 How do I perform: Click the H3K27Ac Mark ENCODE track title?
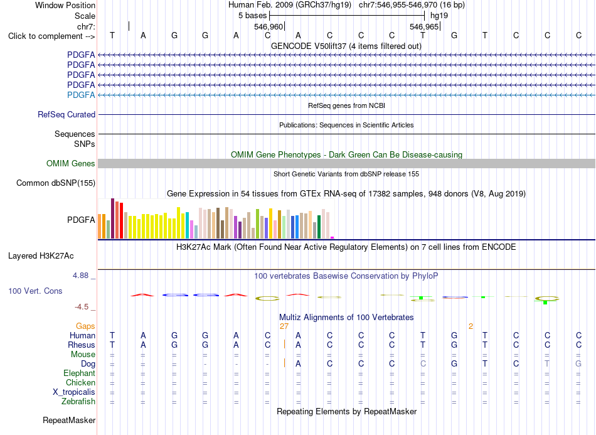[x=346, y=247]
